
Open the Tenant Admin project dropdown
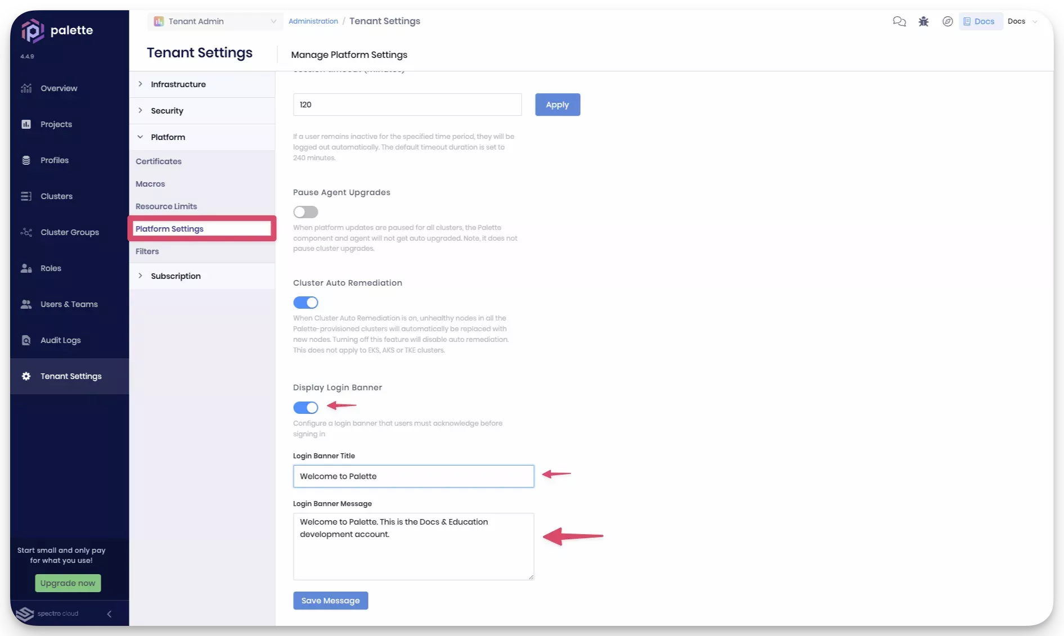coord(214,21)
